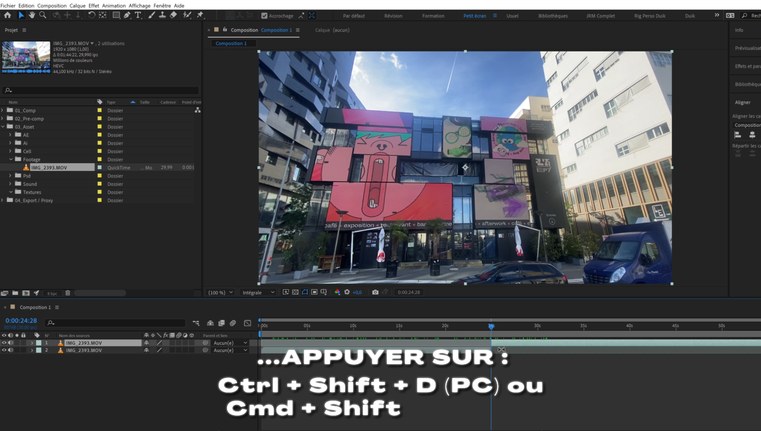Open the 100 % zoom level dropdown
The height and width of the screenshot is (431, 761).
(x=220, y=292)
